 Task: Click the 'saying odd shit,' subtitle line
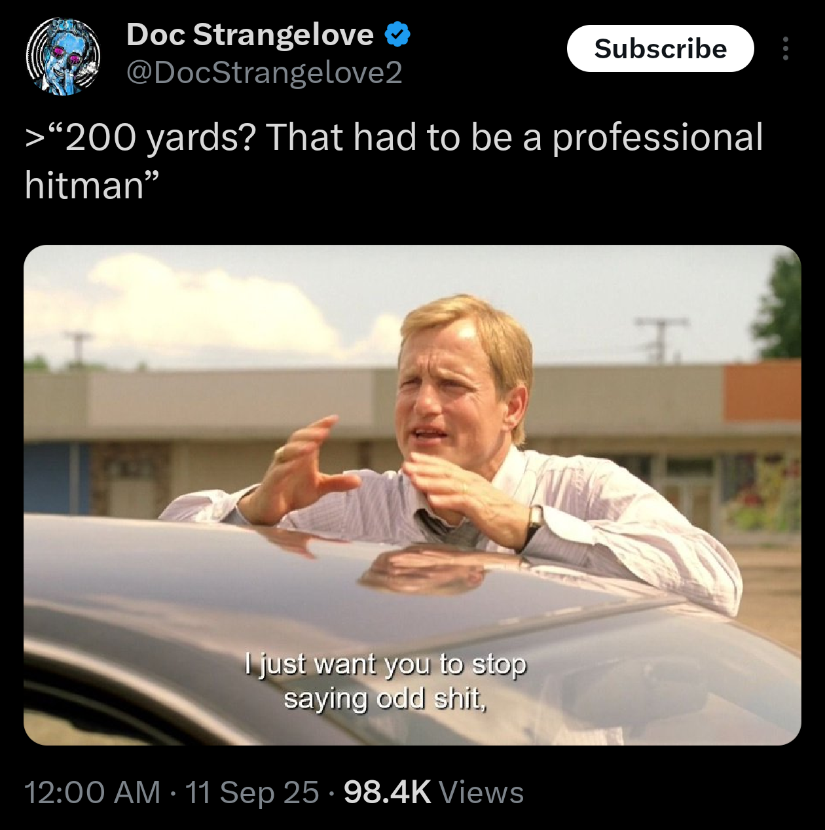click(x=385, y=698)
